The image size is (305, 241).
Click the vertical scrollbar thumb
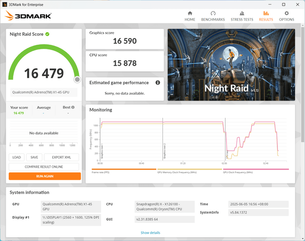coord(303,84)
